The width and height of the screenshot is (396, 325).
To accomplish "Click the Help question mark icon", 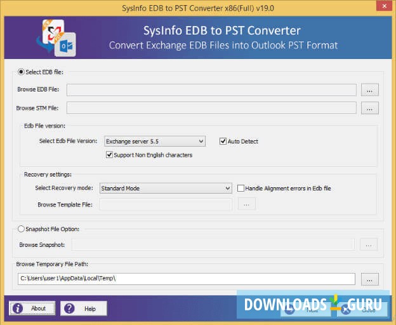I will 69,308.
